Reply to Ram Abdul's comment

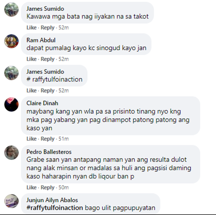pos(48,59)
